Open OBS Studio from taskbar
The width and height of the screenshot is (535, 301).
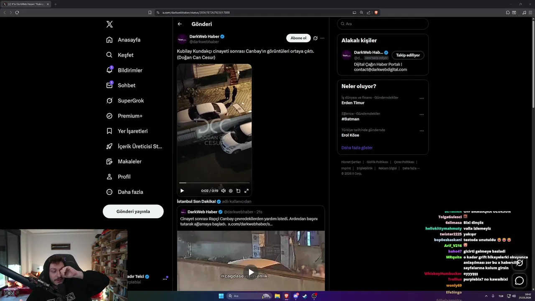point(314,296)
